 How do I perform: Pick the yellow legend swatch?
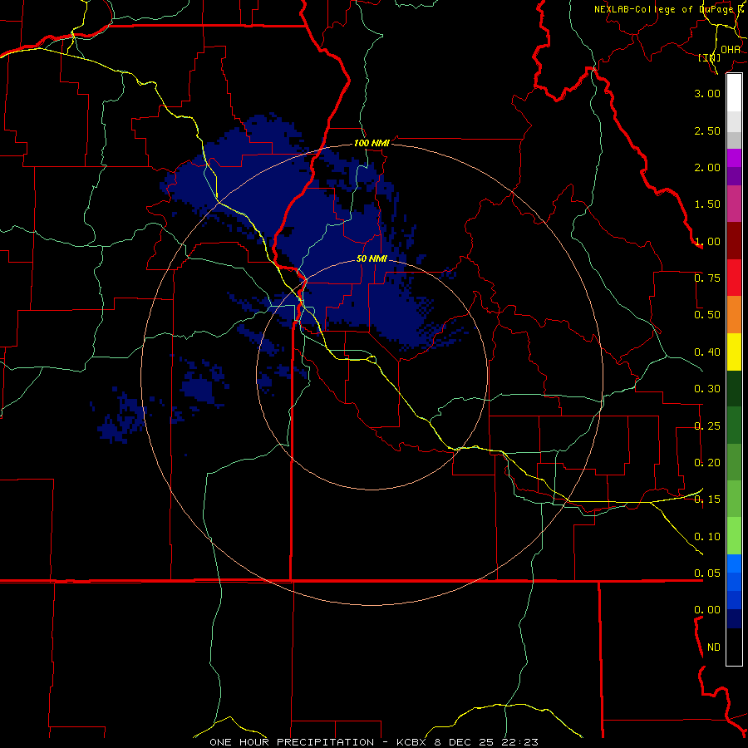point(734,352)
